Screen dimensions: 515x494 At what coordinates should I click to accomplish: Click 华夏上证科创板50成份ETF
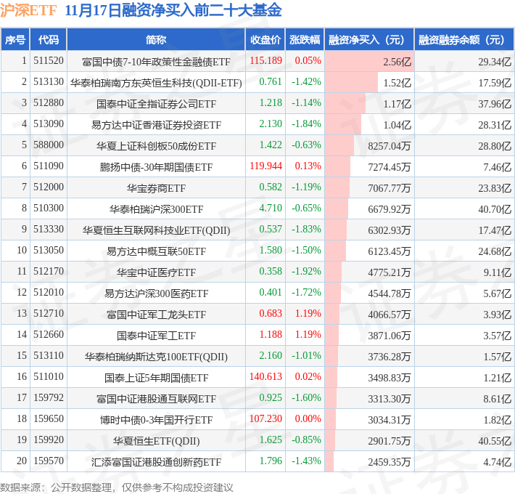click(x=156, y=146)
